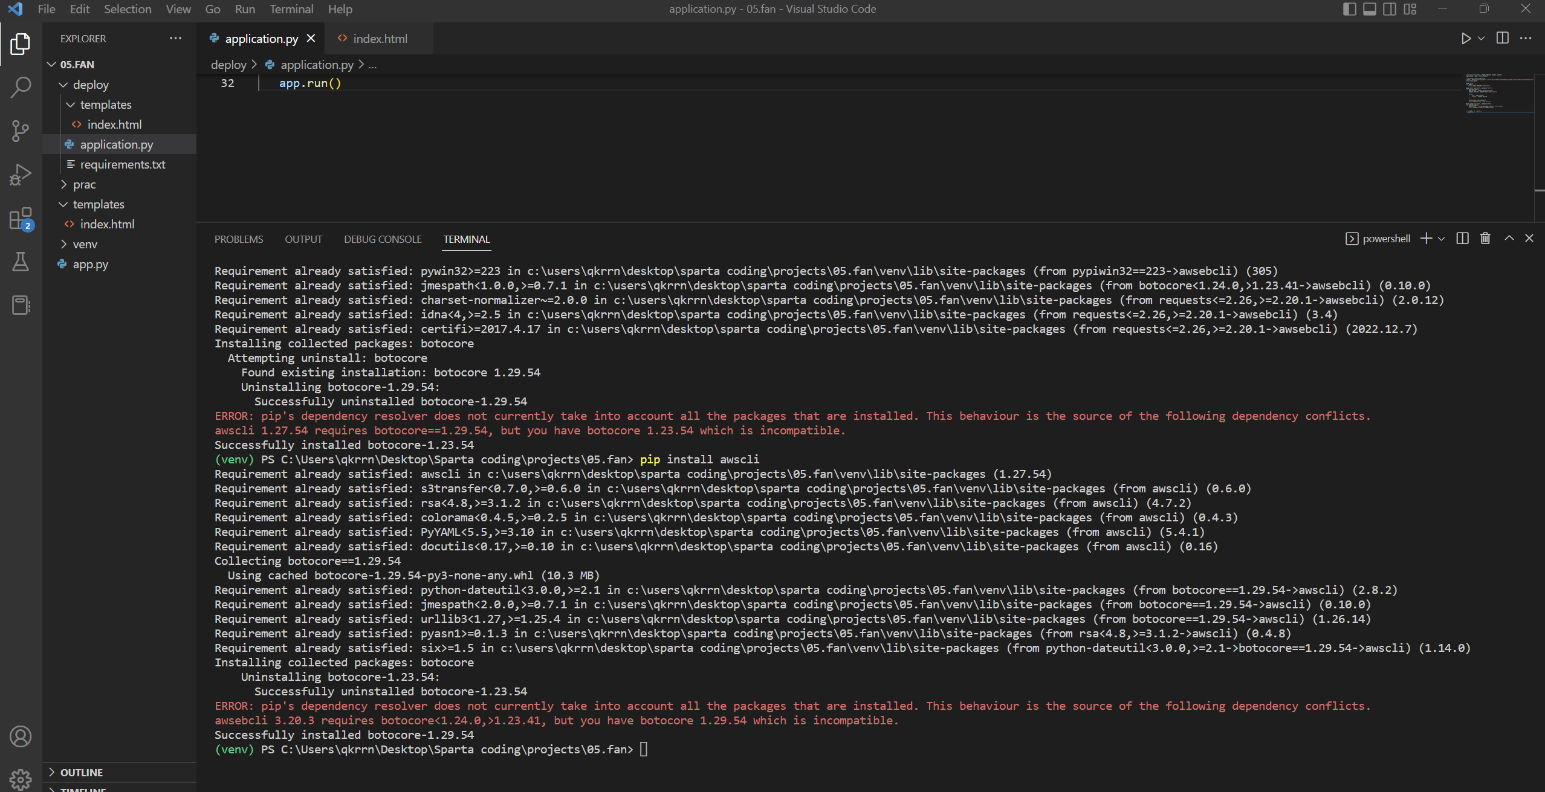Screen dimensions: 1545x792
Task: Open the Run menu
Action: [245, 9]
